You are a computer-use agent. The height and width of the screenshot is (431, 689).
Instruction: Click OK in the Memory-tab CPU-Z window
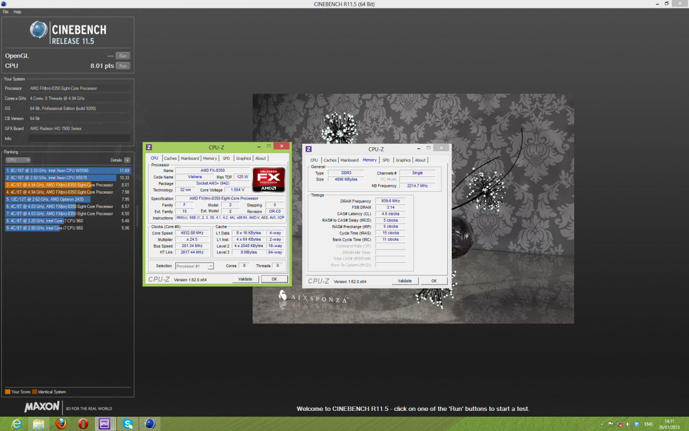(x=434, y=281)
